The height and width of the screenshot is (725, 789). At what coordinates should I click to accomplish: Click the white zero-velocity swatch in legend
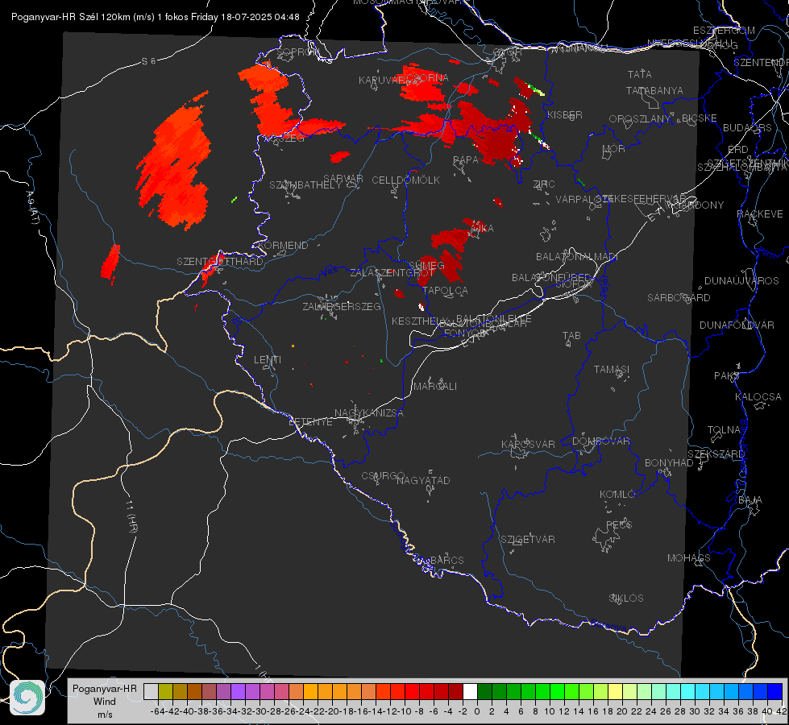470,691
